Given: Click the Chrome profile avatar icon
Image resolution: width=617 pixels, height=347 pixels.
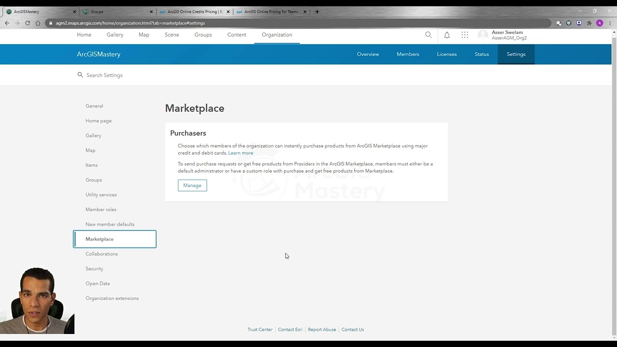Looking at the screenshot, I should [600, 23].
